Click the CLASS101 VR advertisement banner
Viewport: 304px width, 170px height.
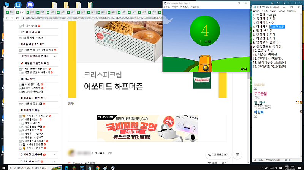pos(147,128)
